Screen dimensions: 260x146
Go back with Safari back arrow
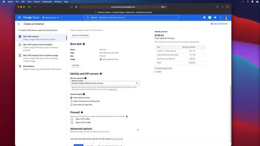click(35, 7)
